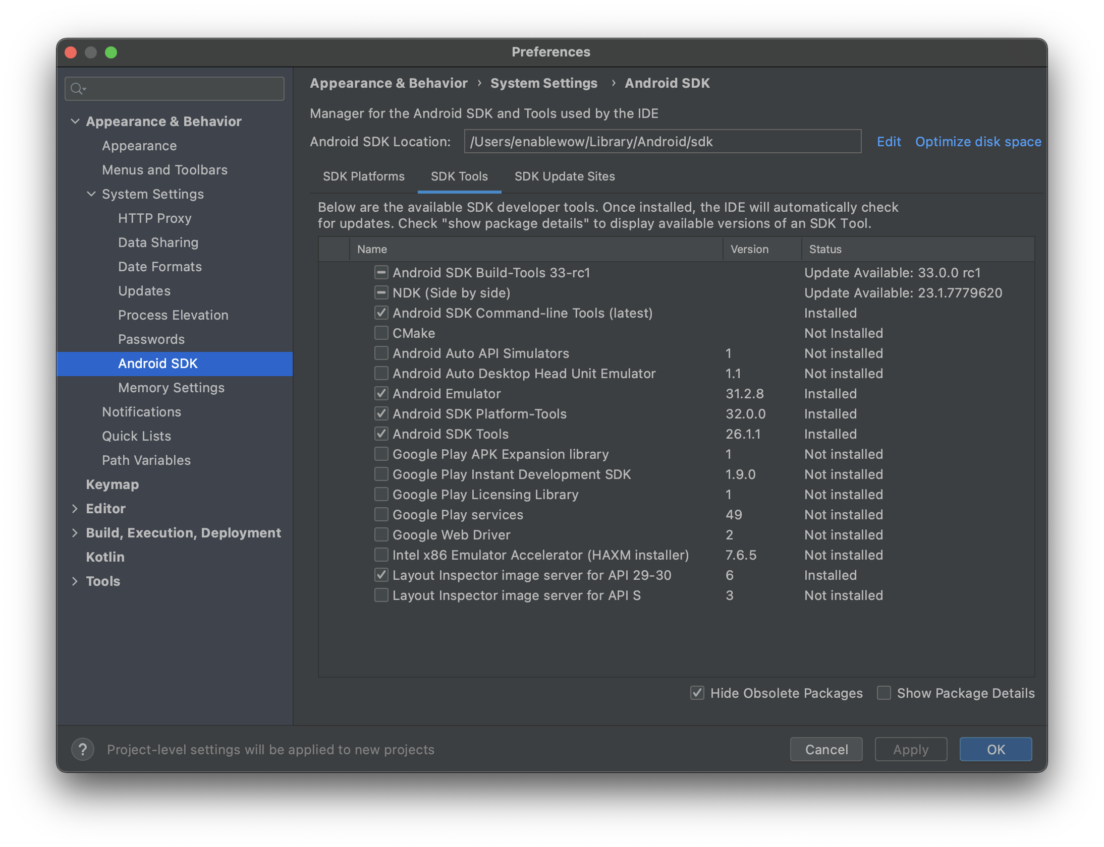The image size is (1104, 847).
Task: Open the SDK Update Sites tab
Action: [564, 176]
